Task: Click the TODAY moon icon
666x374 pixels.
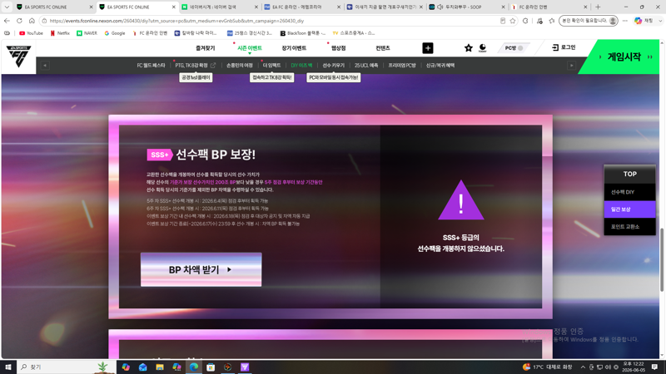Action: 483,48
